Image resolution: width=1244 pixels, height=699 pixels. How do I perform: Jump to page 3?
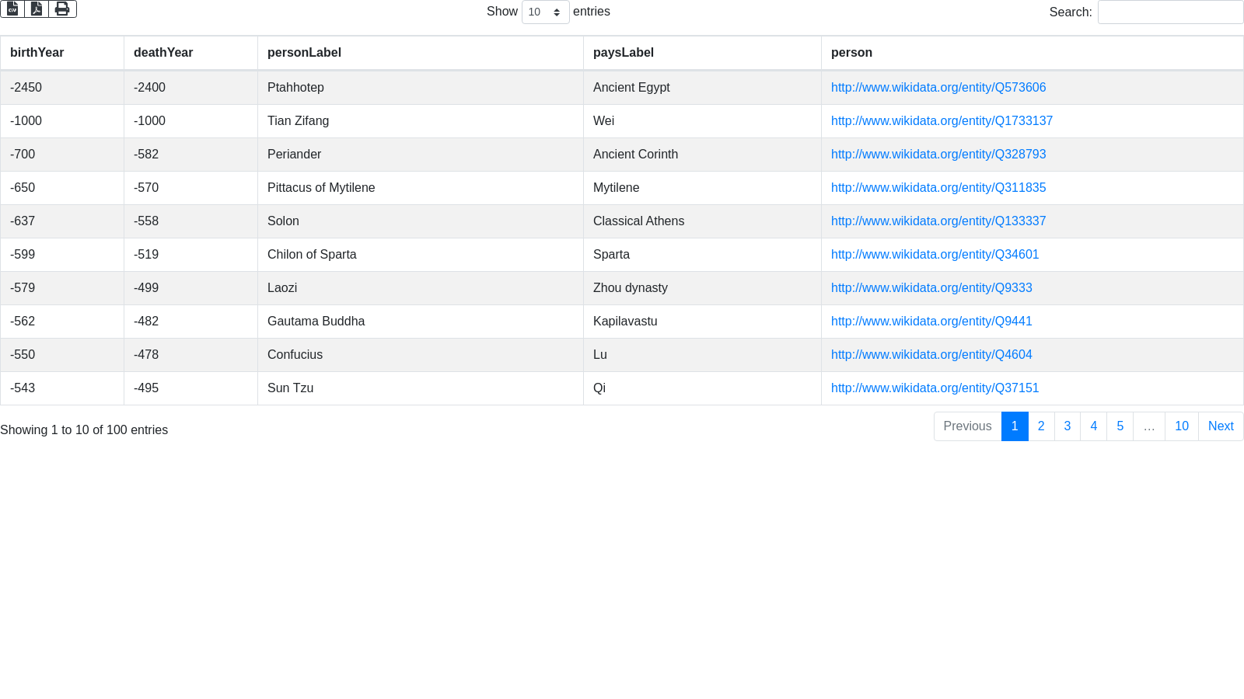(1068, 426)
